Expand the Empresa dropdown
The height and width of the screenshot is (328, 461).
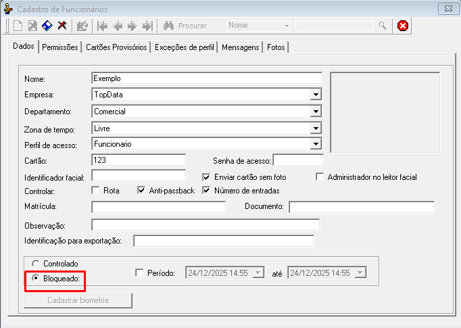pos(316,95)
